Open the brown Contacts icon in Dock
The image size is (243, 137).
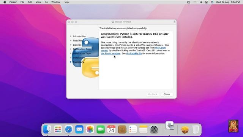pyautogui.click(x=122, y=129)
